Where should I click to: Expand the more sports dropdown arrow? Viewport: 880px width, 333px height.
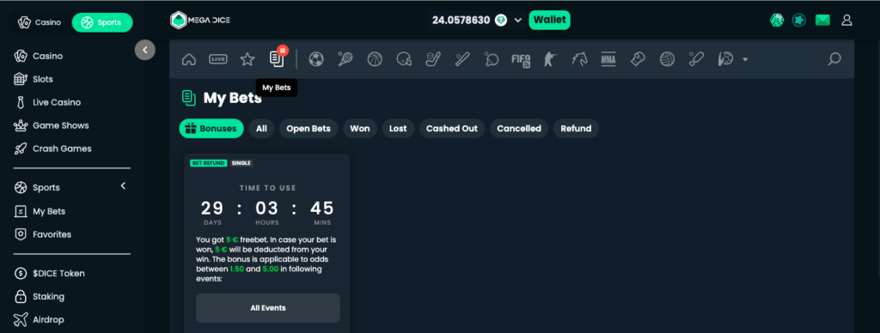click(745, 59)
